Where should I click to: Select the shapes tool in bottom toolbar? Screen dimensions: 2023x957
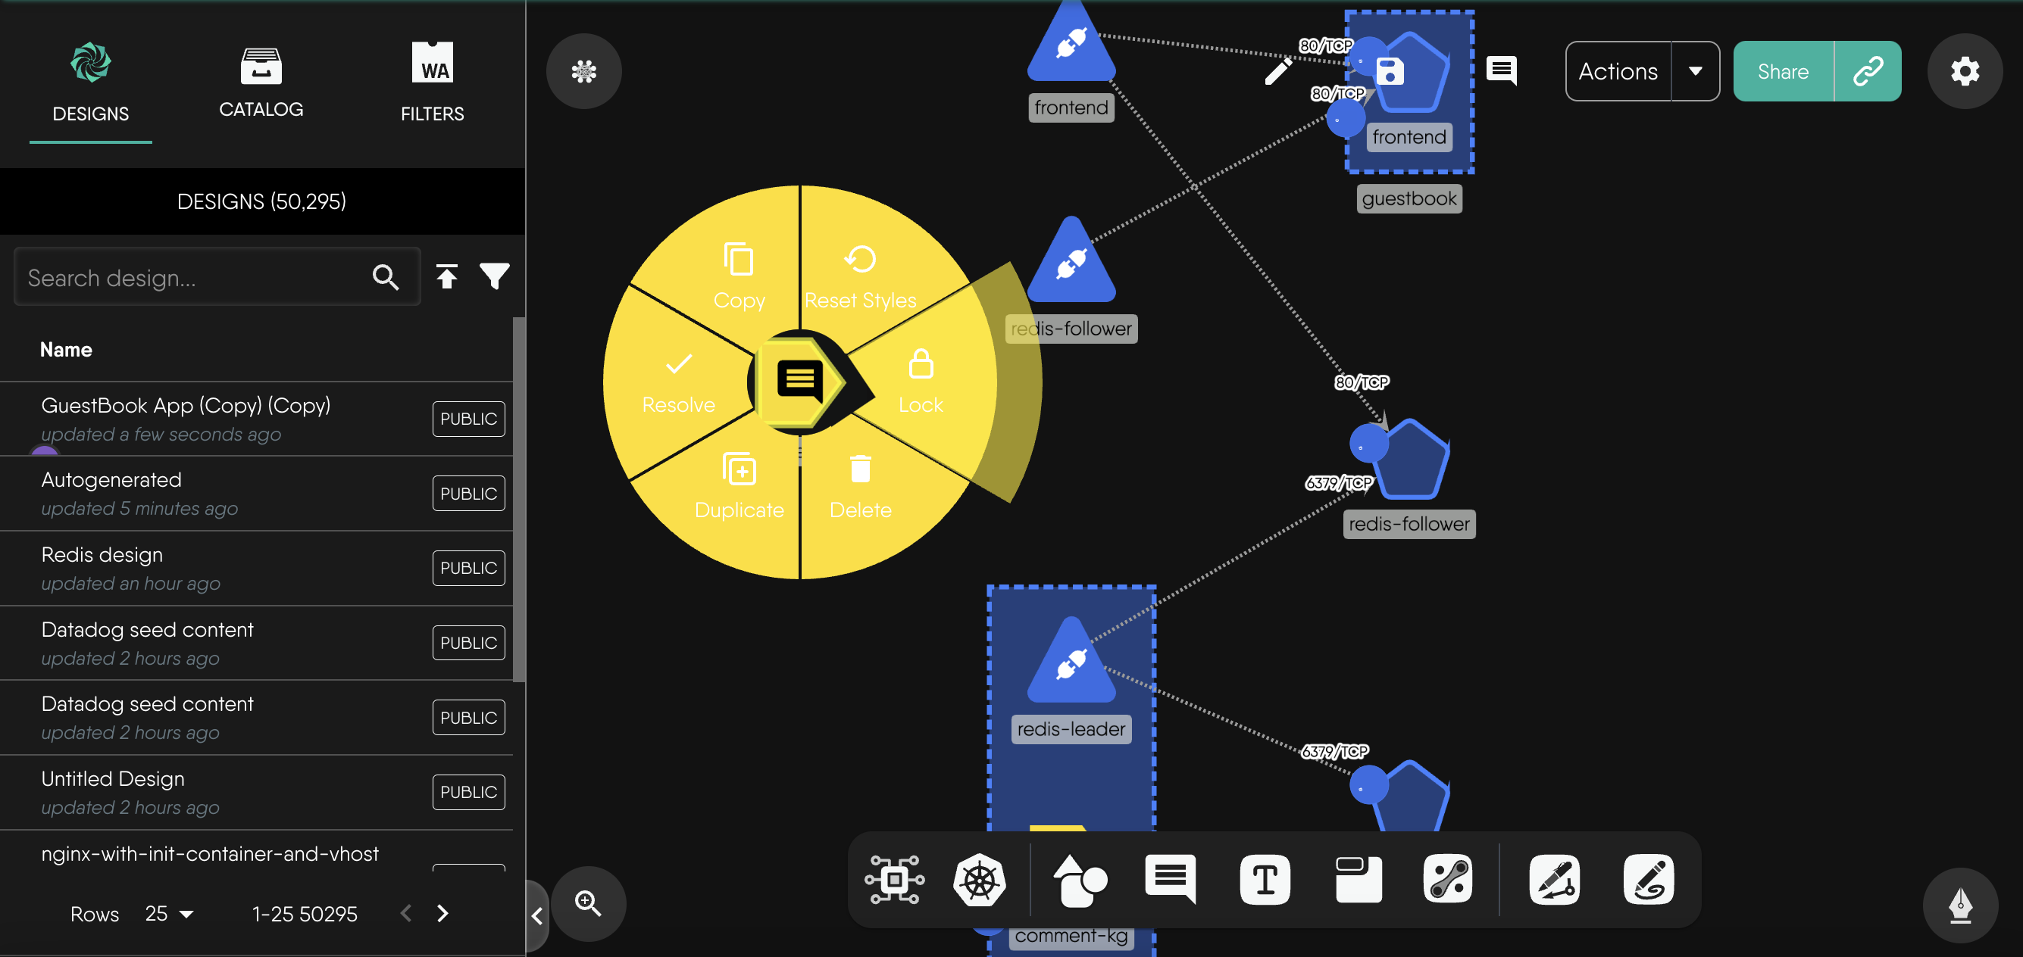click(1079, 879)
